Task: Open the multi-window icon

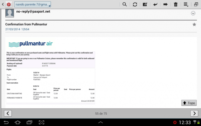Action: (x=196, y=5)
